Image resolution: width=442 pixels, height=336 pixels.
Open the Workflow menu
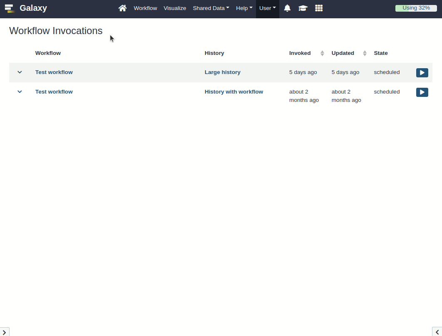(145, 8)
